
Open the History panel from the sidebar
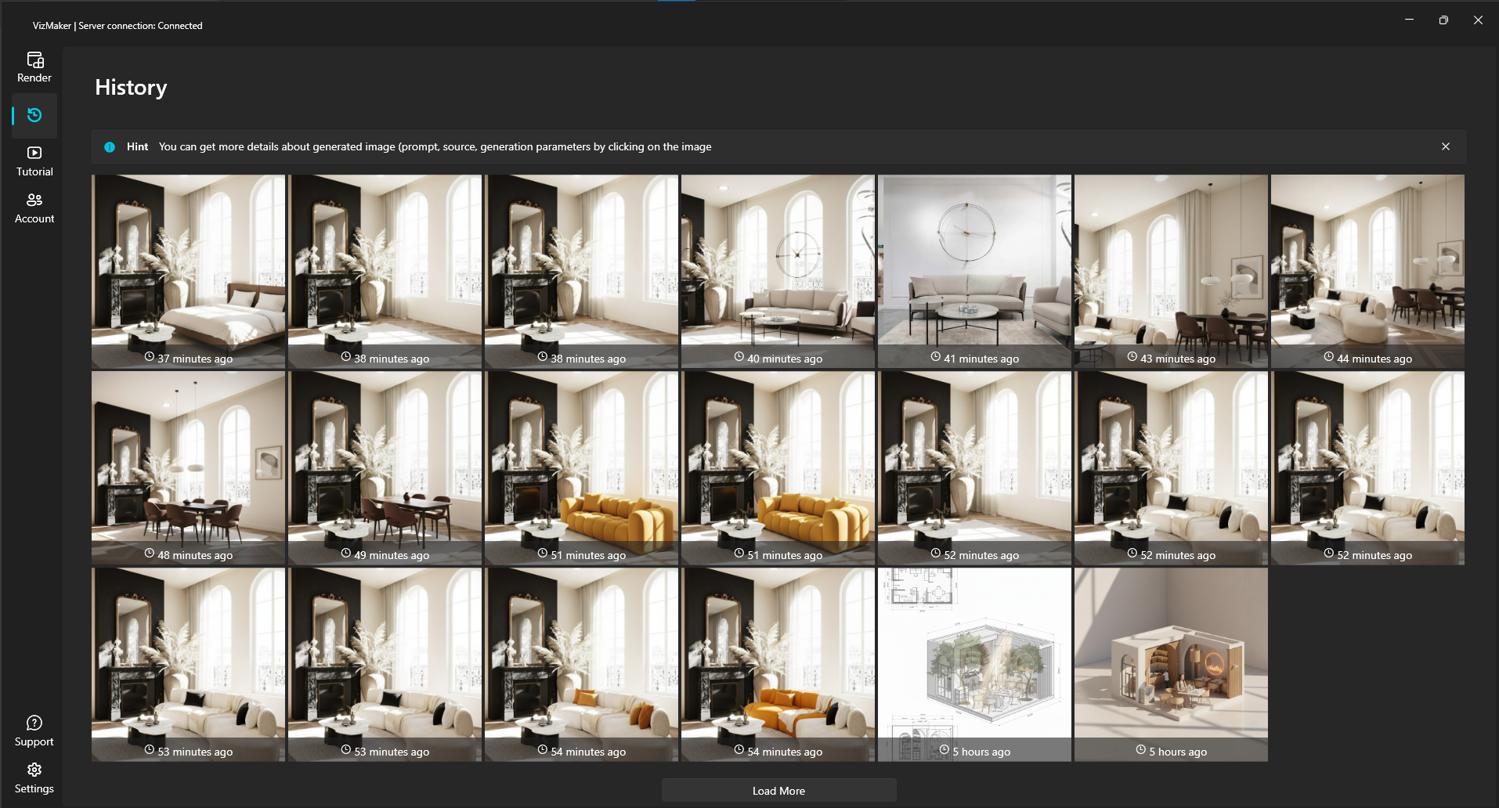tap(34, 114)
